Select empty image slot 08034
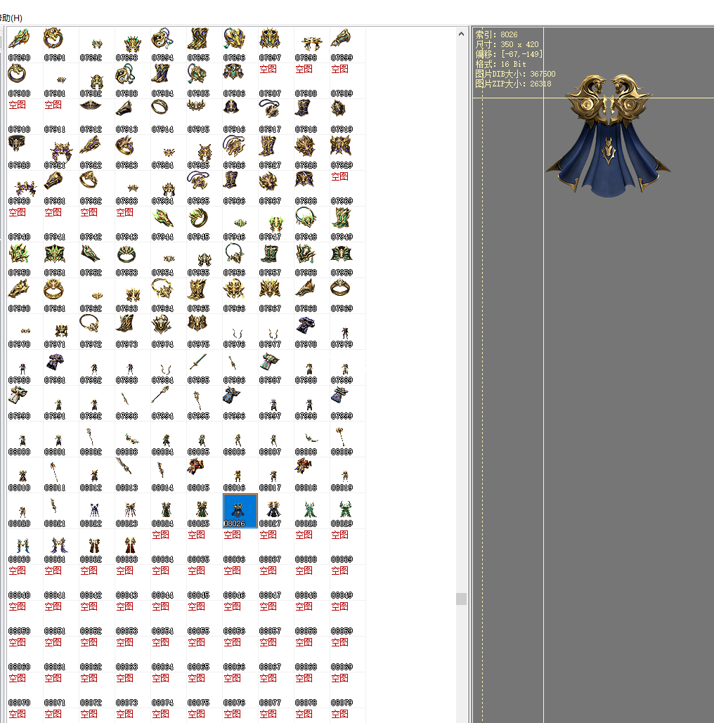 (x=169, y=547)
